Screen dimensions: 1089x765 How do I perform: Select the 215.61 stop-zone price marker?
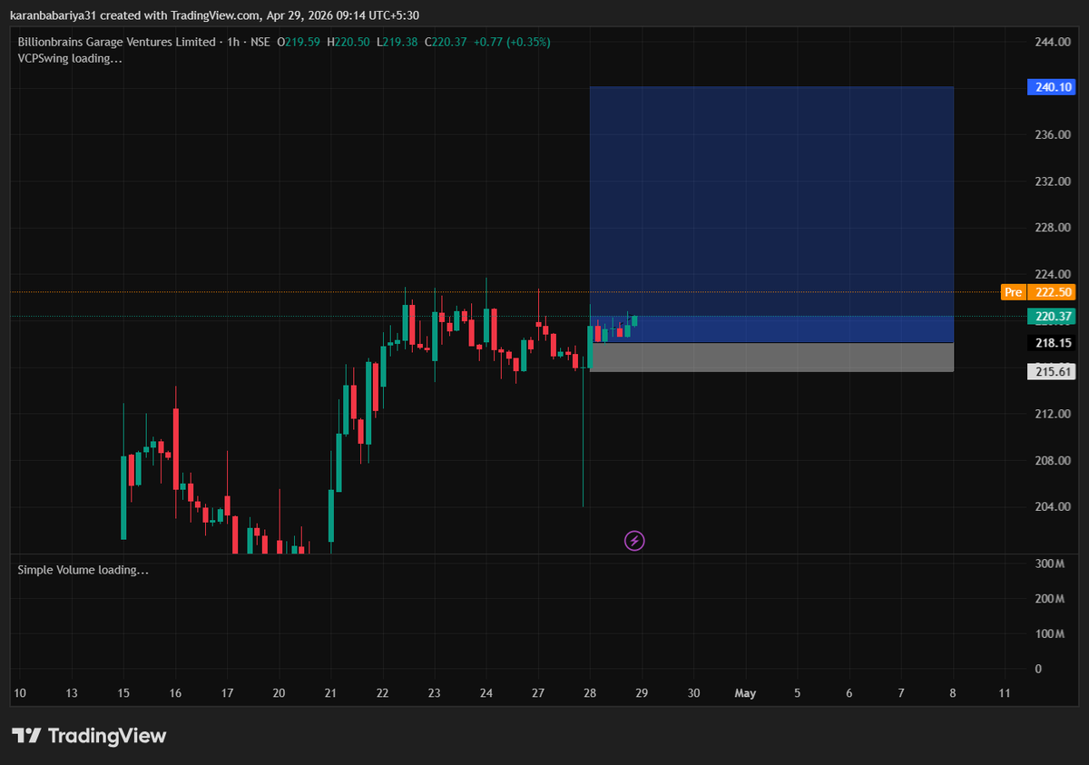pyautogui.click(x=1051, y=370)
